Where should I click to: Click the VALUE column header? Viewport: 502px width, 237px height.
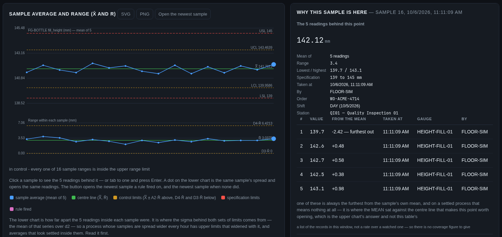pyautogui.click(x=317, y=119)
